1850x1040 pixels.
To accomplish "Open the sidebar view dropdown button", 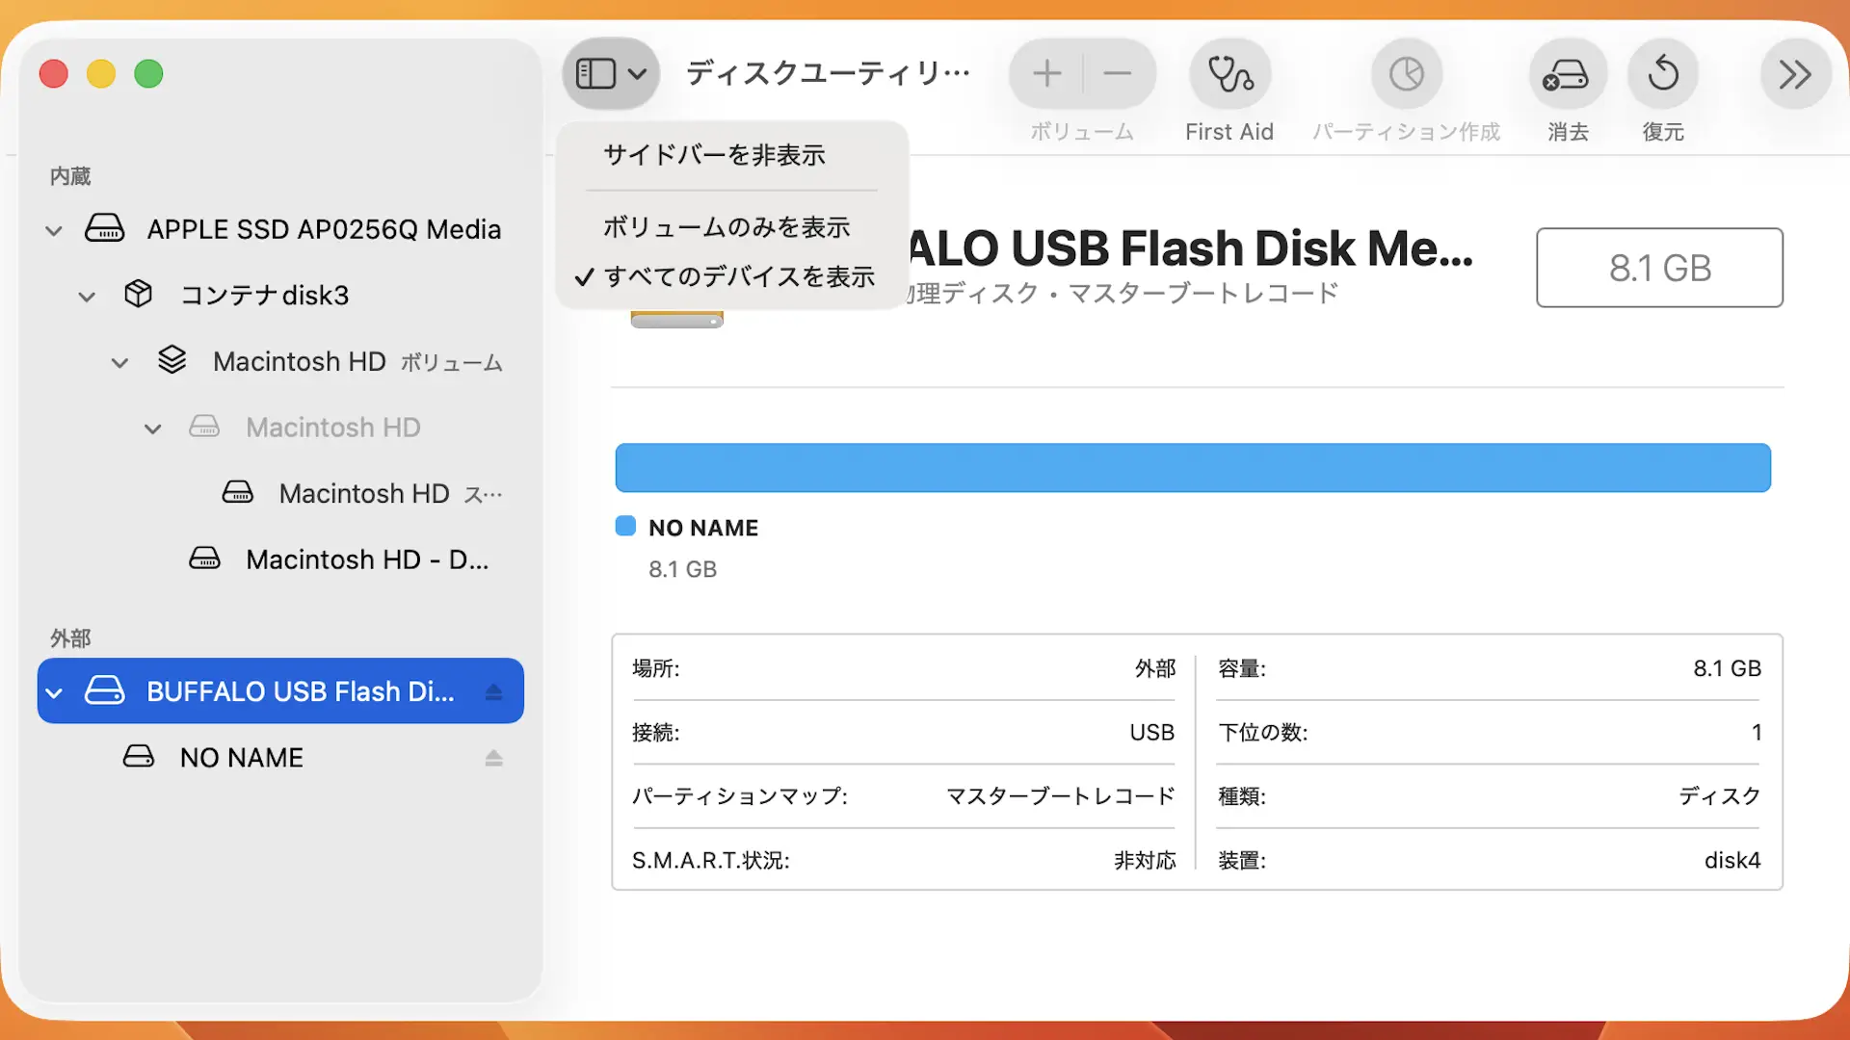I will point(611,74).
